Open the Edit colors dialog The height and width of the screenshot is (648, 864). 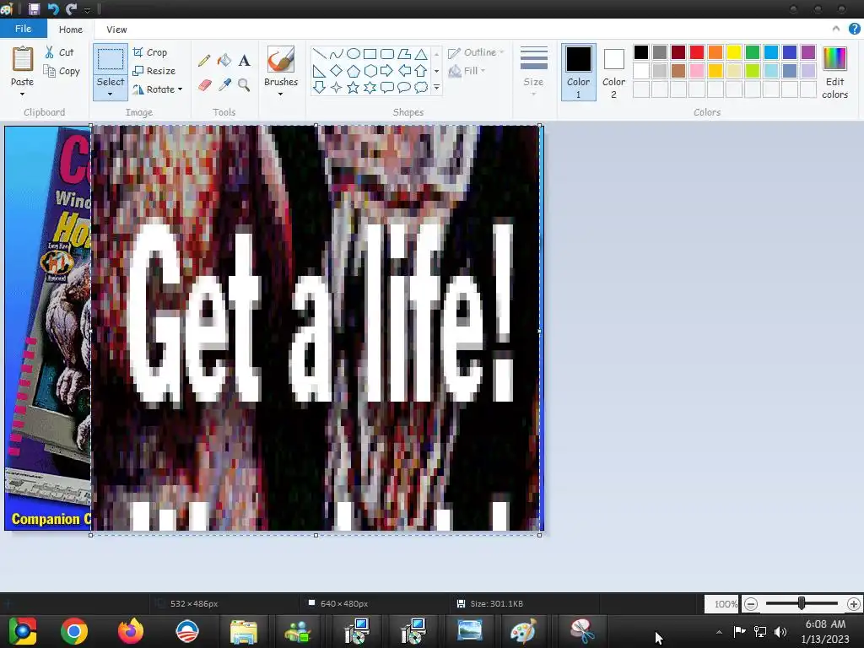click(x=834, y=72)
